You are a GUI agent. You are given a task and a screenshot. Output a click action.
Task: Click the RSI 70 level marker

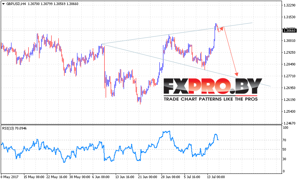tap(284, 140)
